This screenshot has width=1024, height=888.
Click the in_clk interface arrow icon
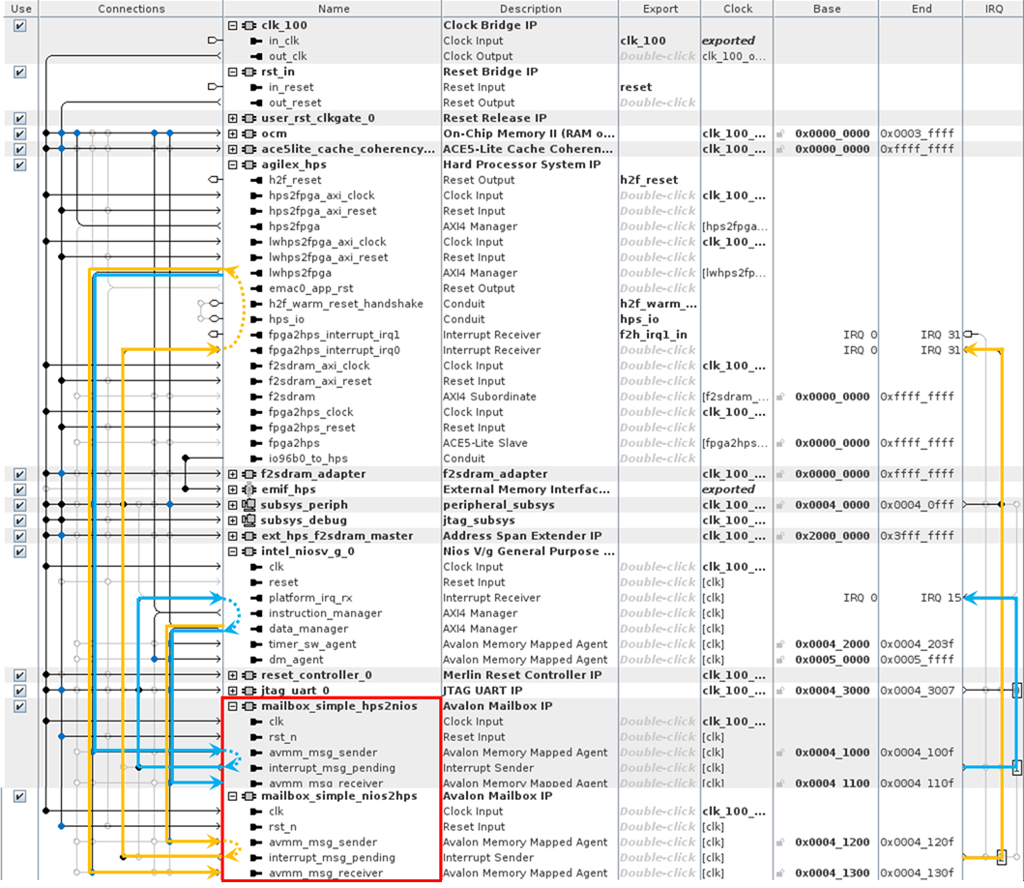[256, 42]
